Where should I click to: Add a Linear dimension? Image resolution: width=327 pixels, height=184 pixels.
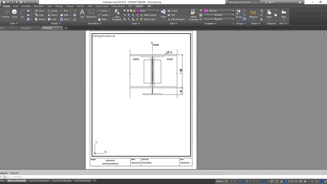click(x=103, y=11)
